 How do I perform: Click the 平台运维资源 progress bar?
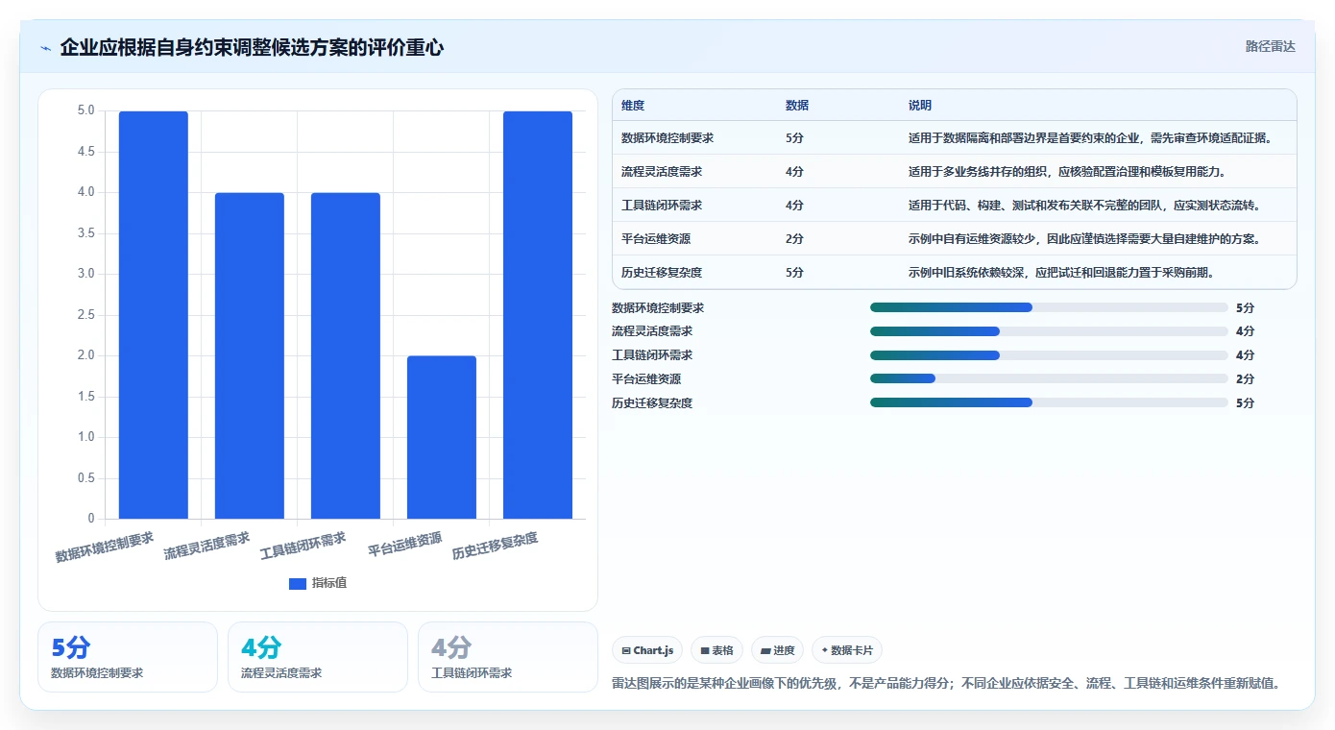[1049, 378]
